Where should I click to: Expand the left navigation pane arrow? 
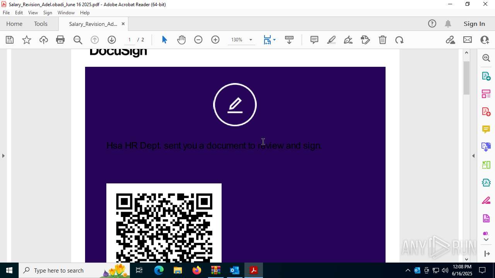(x=3, y=156)
